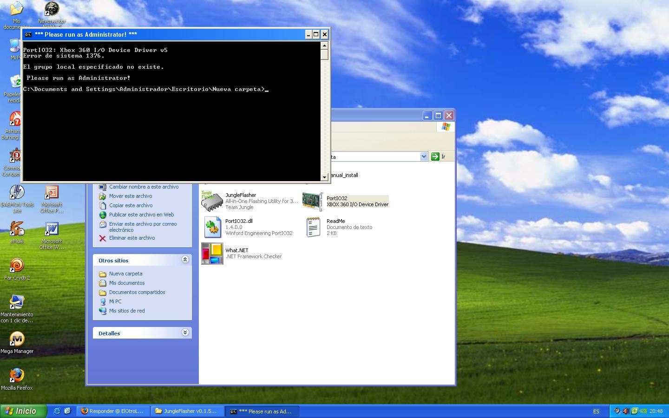The height and width of the screenshot is (418, 669).
Task: Collapse the Otros sitios panel
Action: point(185,260)
